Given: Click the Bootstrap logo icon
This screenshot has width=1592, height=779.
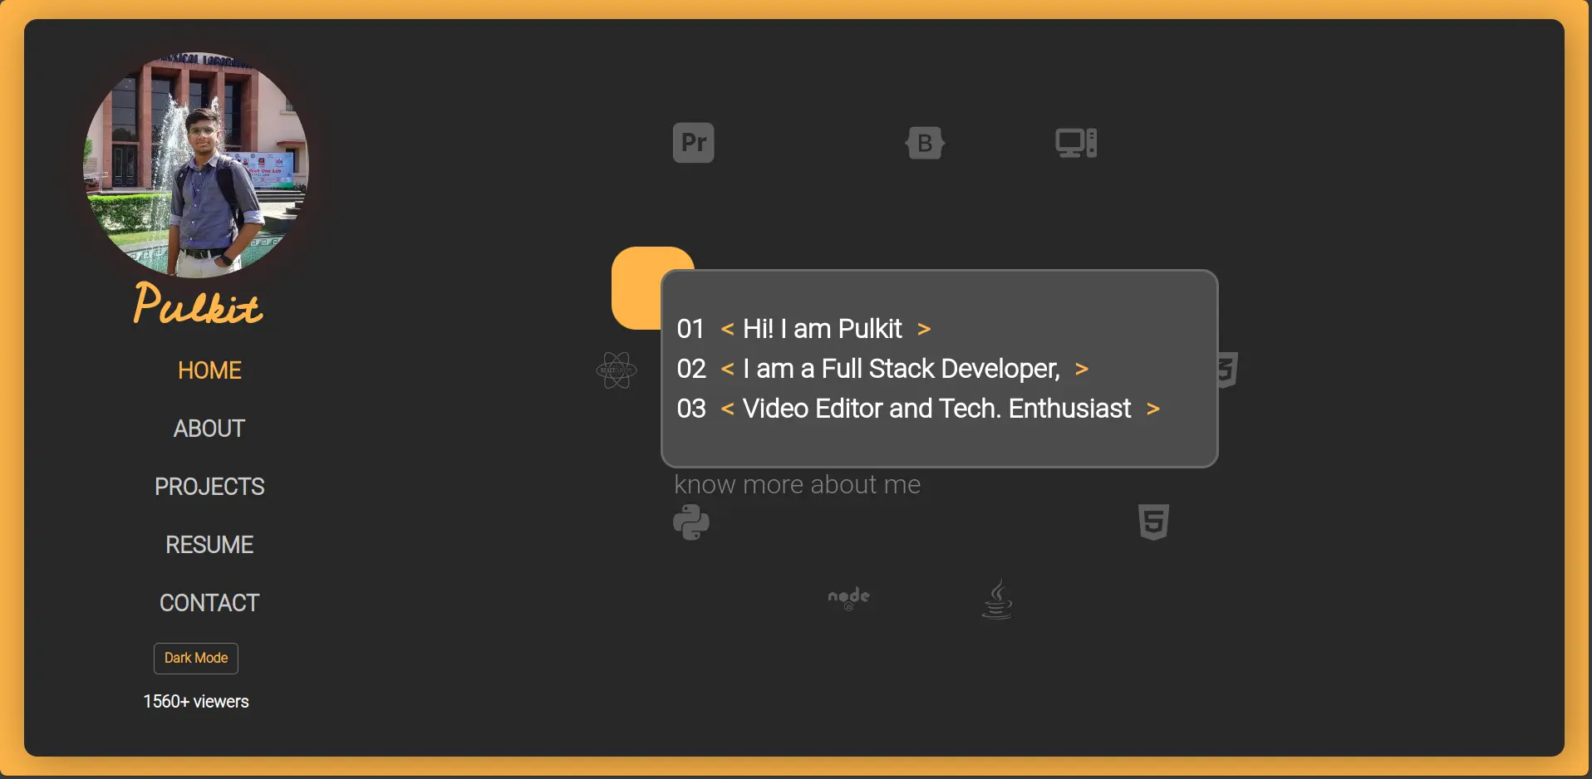Looking at the screenshot, I should (x=925, y=143).
